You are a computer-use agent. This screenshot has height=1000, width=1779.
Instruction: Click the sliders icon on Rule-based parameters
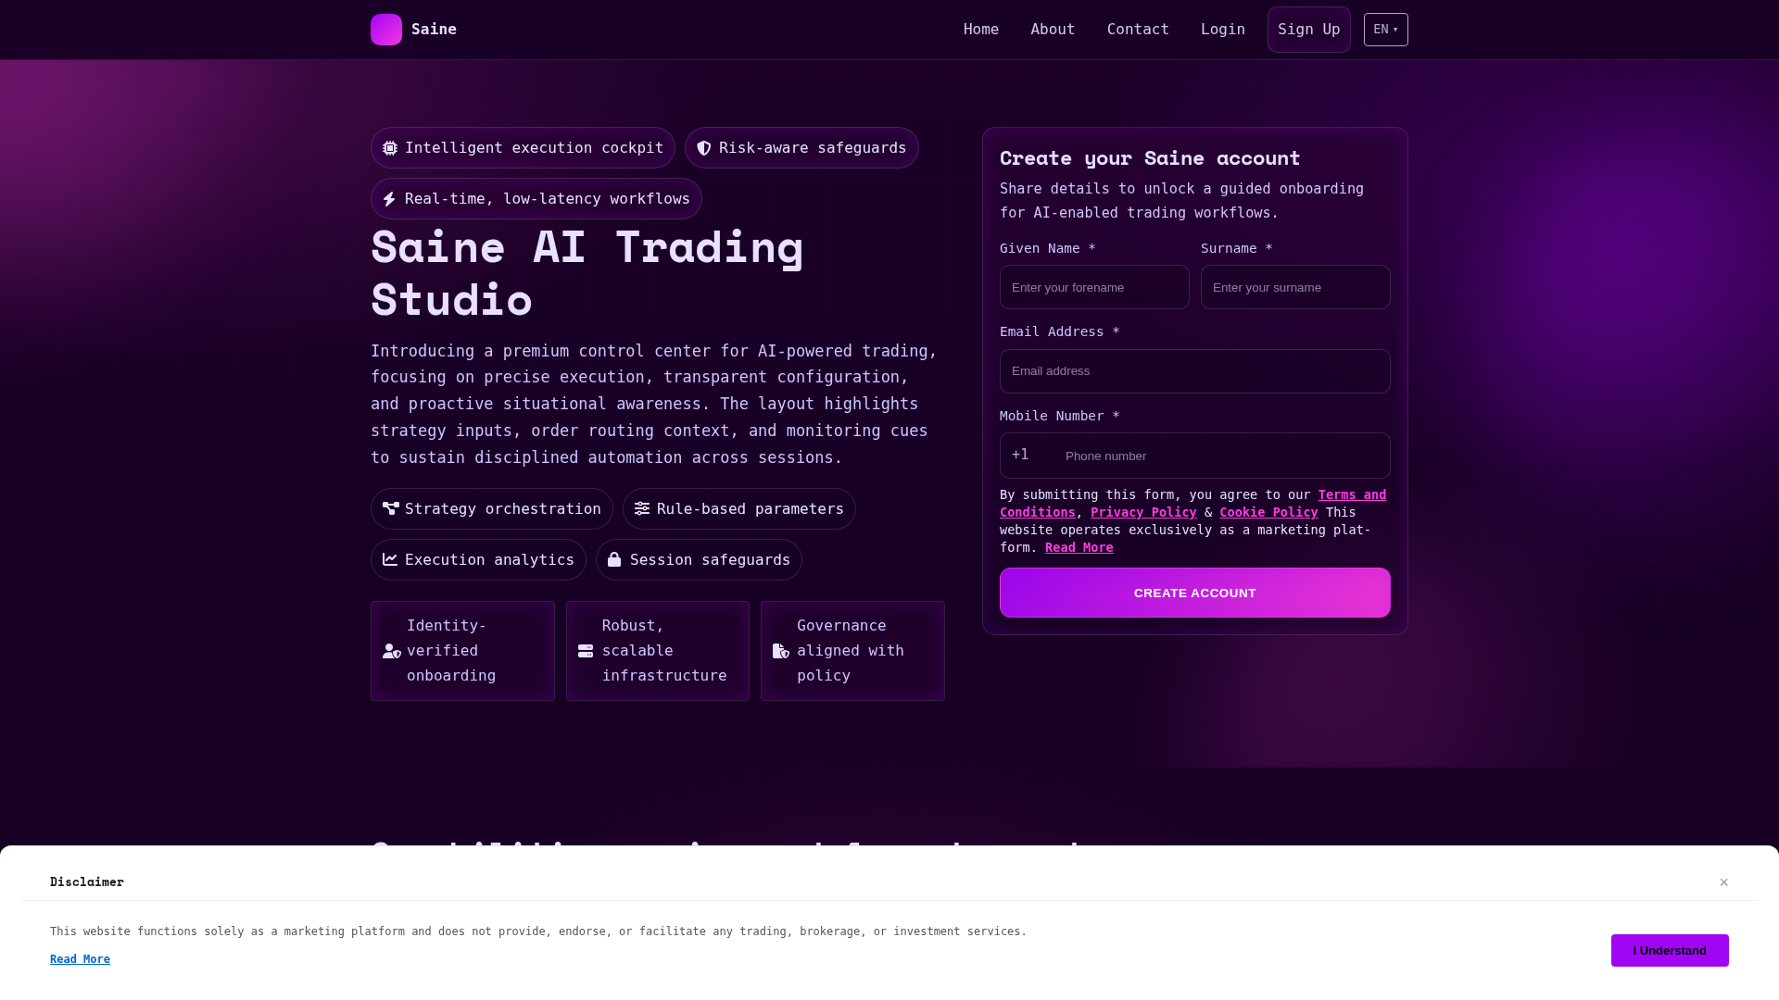pyautogui.click(x=642, y=508)
